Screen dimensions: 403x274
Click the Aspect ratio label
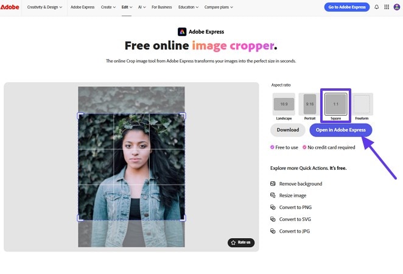(x=281, y=85)
